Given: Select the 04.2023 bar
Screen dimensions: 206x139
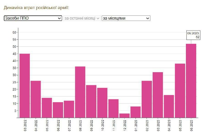Looking at the screenshot, I should point(169,106).
